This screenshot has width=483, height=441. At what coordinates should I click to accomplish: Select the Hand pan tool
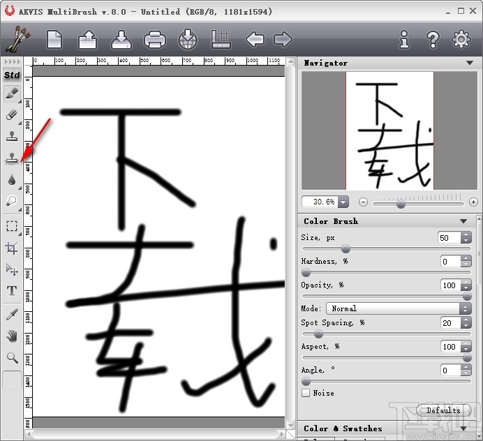click(13, 336)
